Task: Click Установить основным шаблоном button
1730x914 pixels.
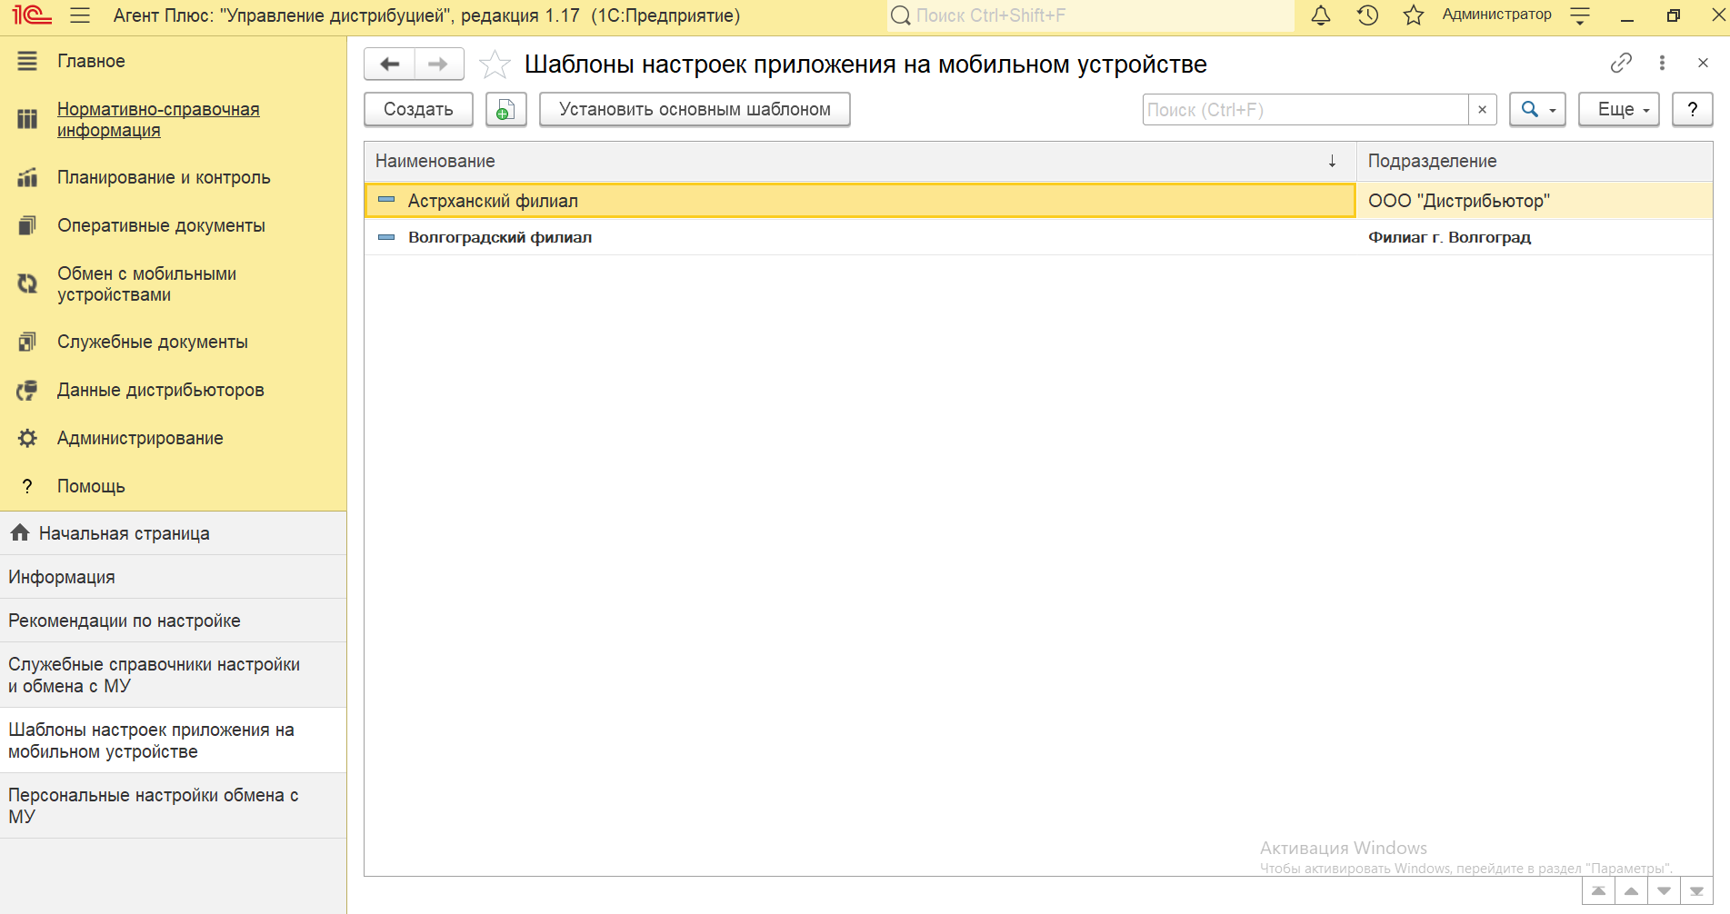Action: tap(695, 110)
